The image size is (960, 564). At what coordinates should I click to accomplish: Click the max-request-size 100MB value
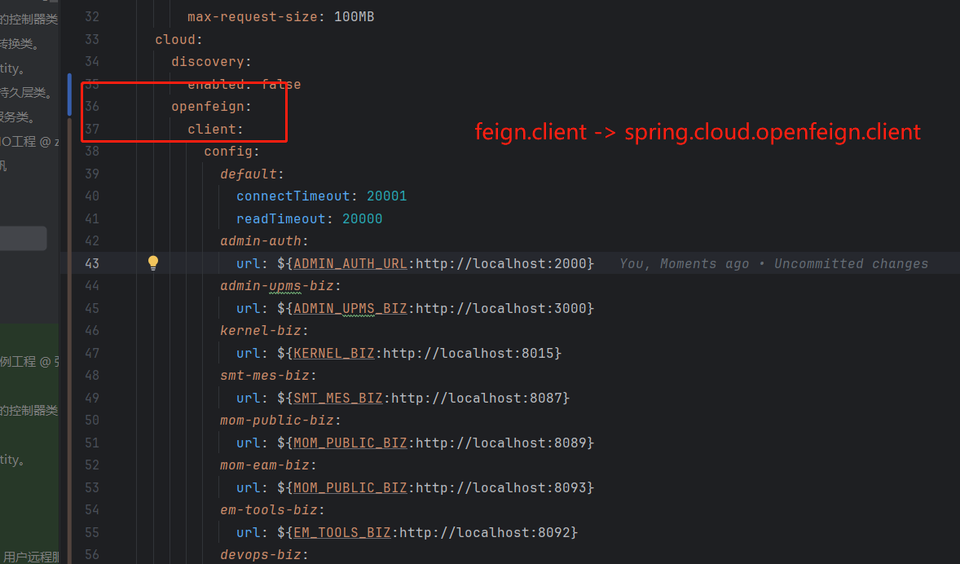pos(354,16)
